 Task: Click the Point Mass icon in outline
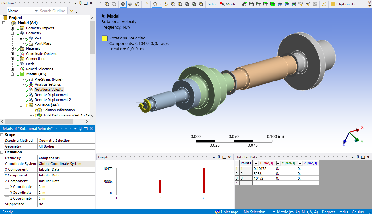click(31, 43)
